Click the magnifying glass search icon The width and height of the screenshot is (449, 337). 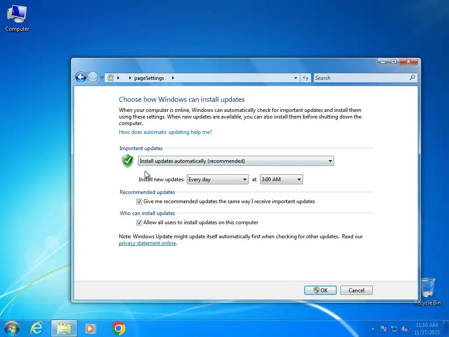pos(412,78)
